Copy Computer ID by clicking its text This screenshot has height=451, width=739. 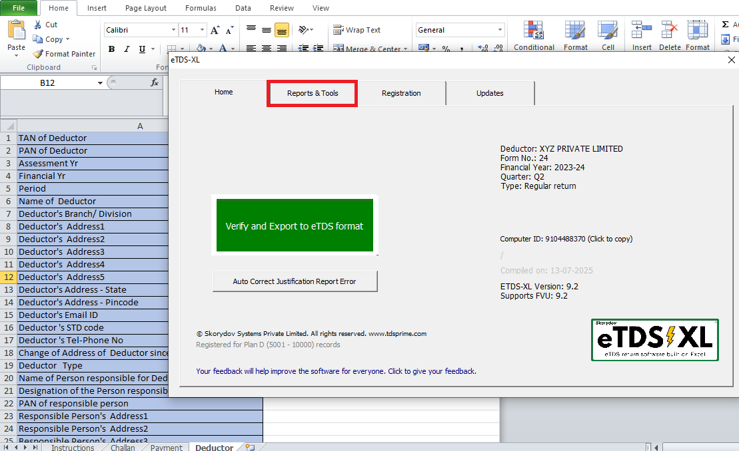(566, 239)
